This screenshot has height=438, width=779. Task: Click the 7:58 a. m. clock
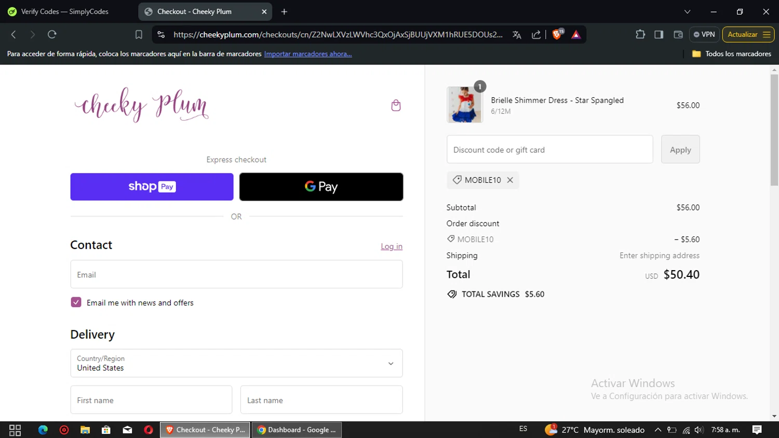tap(726, 430)
